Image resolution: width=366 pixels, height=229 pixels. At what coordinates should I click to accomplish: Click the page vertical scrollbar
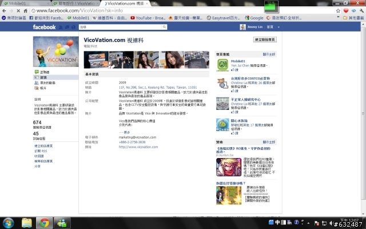pyautogui.click(x=364, y=113)
